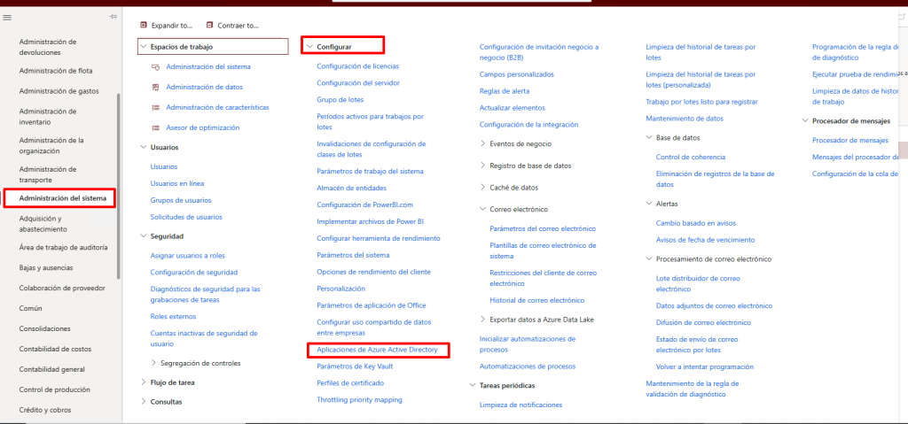Click the icon beside Administración del sistema workspace
The image size is (908, 424).
pyautogui.click(x=156, y=66)
